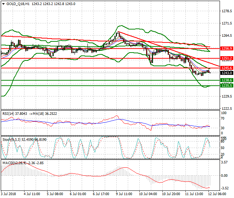This screenshot has height=198, width=234.
Task: Click the 1264.5 price axis value
Action: pos(227,36)
